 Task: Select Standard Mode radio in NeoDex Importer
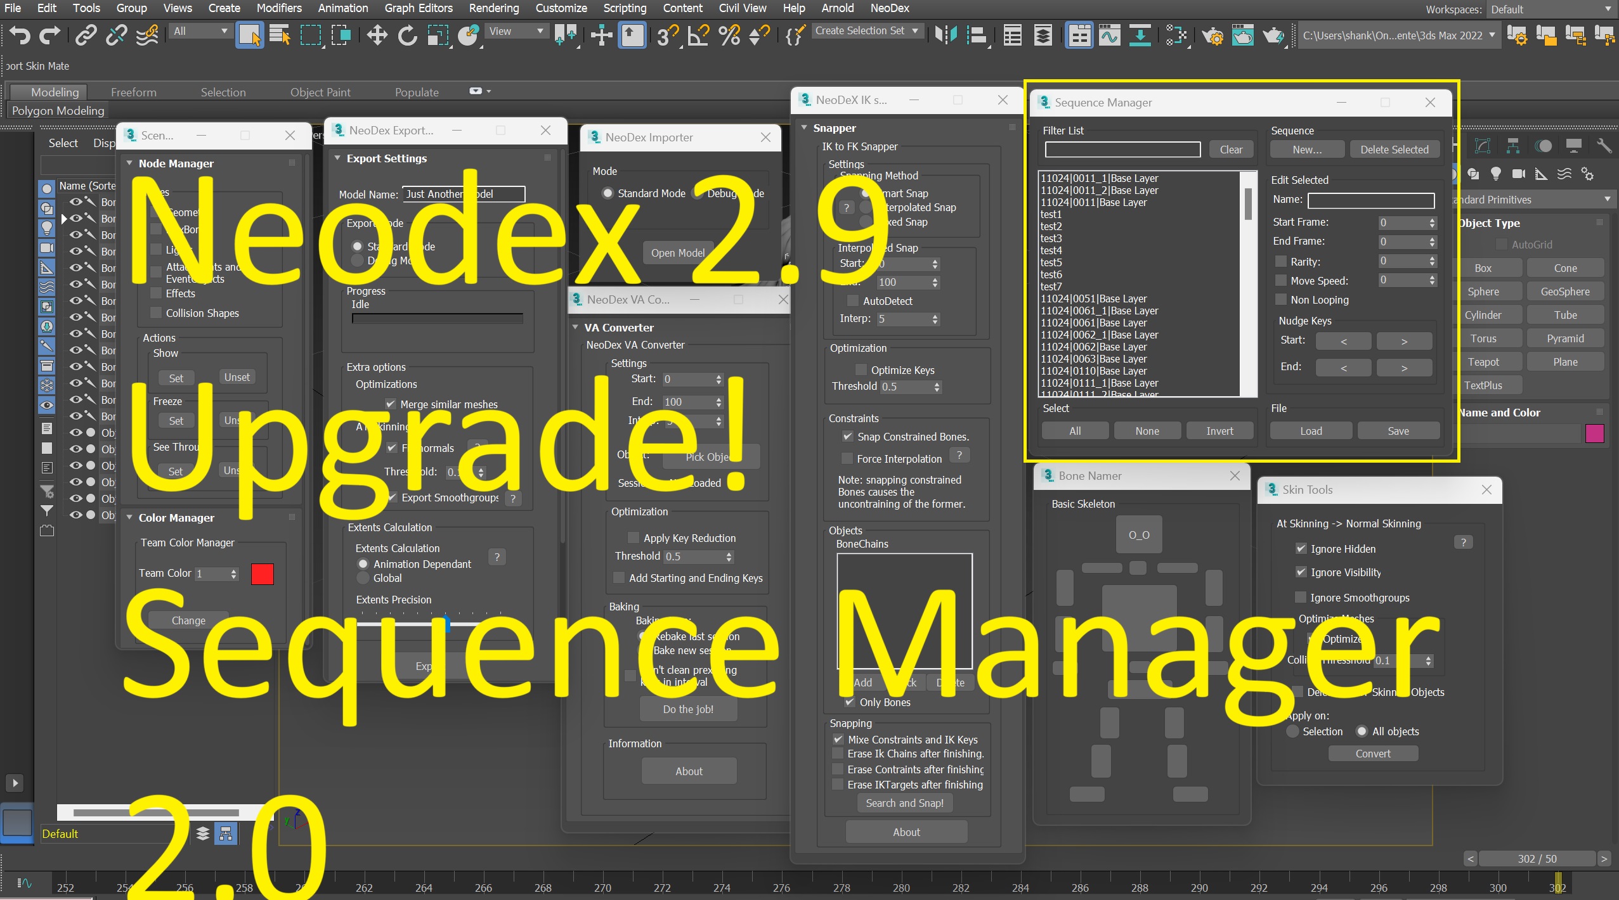(608, 193)
